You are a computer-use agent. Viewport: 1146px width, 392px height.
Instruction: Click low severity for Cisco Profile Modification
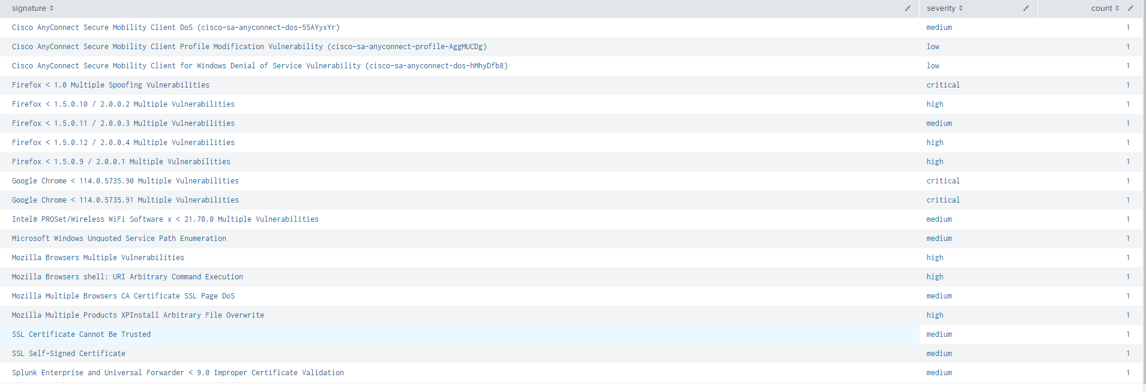point(933,47)
